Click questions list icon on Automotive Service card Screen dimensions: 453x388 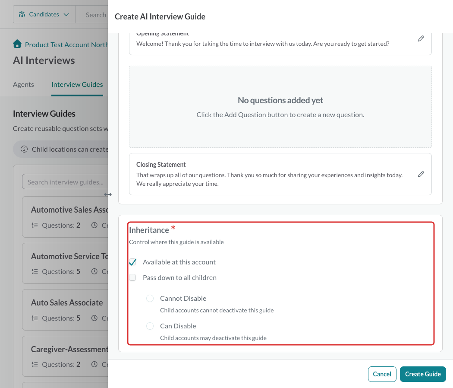coord(35,271)
